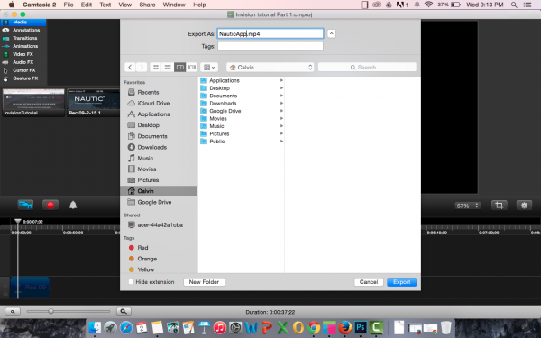Open canvas settings gear icon
Screen dimensions: 541x338
524,206
